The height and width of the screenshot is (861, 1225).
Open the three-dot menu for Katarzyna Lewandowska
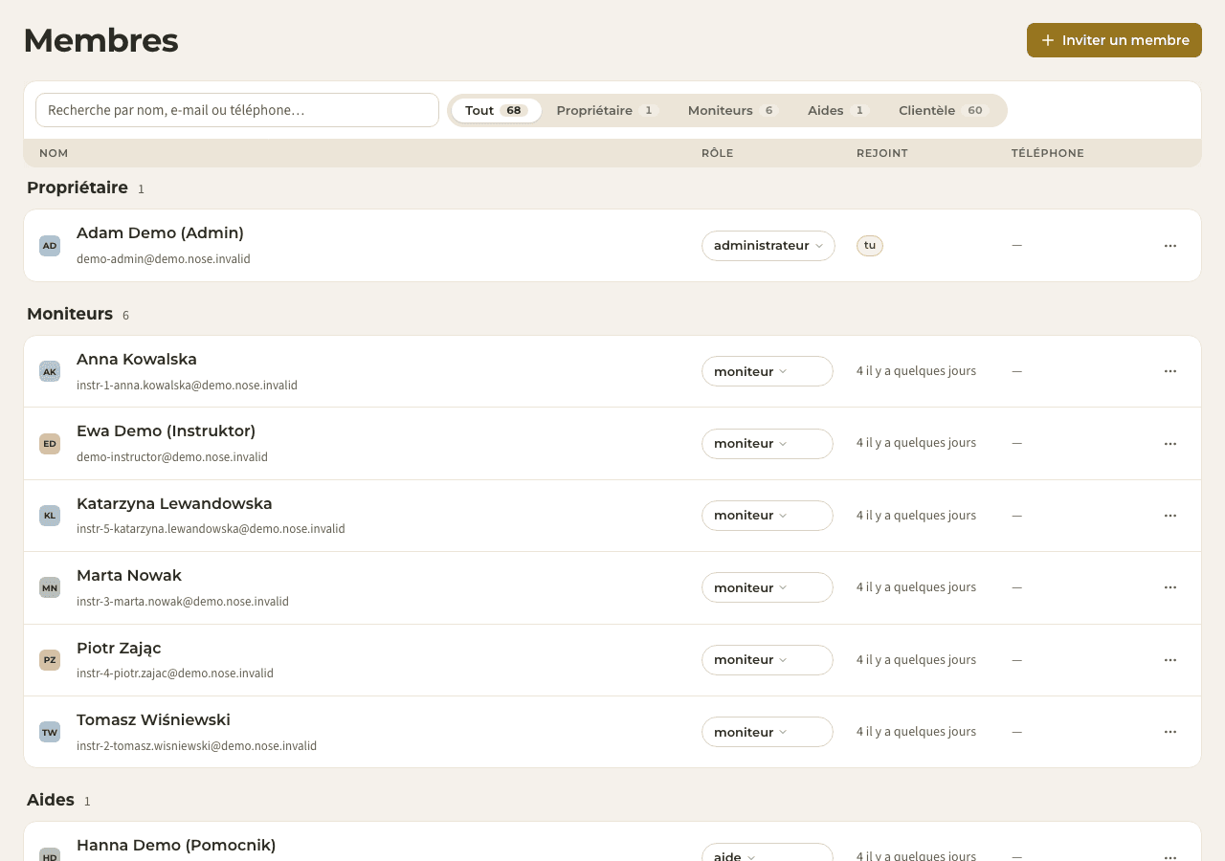1169,516
